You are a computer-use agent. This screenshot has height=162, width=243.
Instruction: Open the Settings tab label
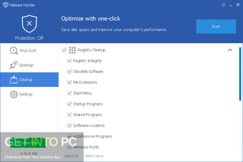click(x=26, y=94)
